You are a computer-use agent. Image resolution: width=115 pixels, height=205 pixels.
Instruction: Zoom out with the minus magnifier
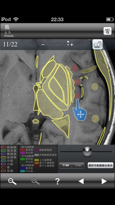tap(12, 181)
